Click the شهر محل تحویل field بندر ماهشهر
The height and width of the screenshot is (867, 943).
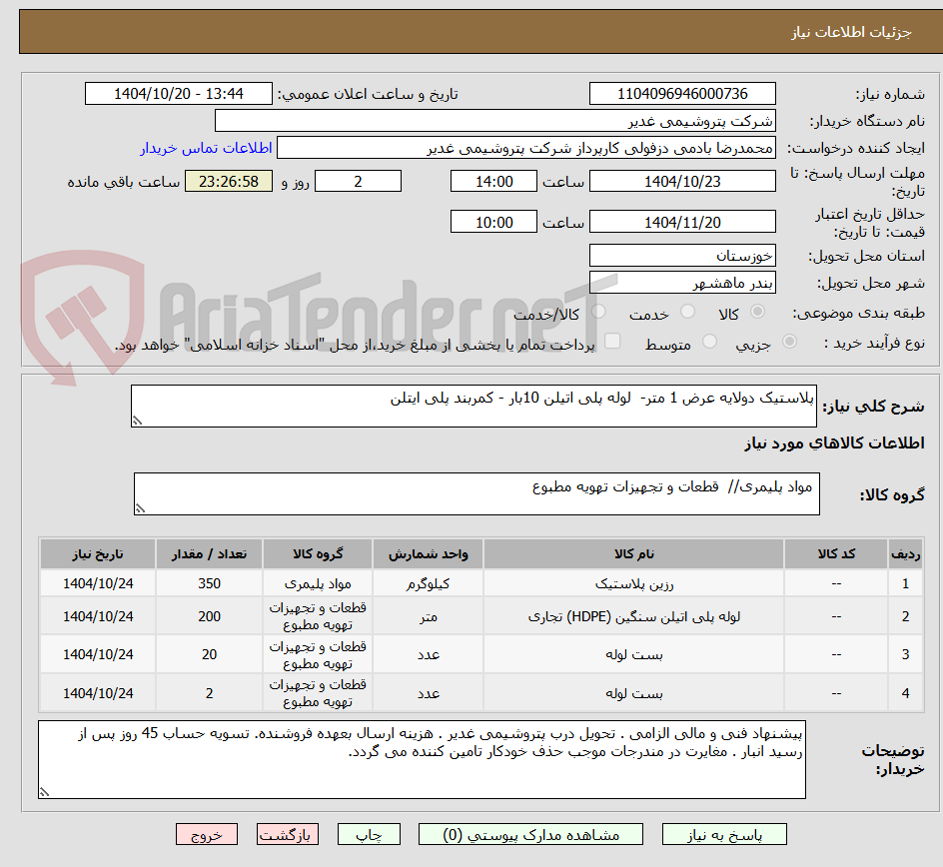tap(682, 283)
